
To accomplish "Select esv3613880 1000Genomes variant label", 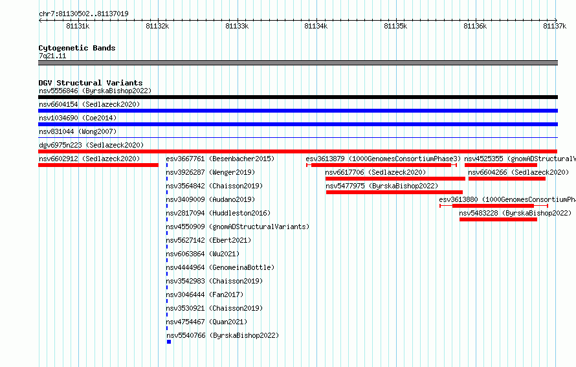I will [x=507, y=199].
